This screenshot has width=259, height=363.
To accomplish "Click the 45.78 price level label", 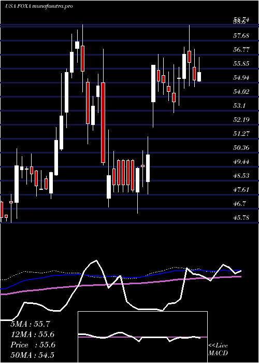I will click(x=241, y=218).
